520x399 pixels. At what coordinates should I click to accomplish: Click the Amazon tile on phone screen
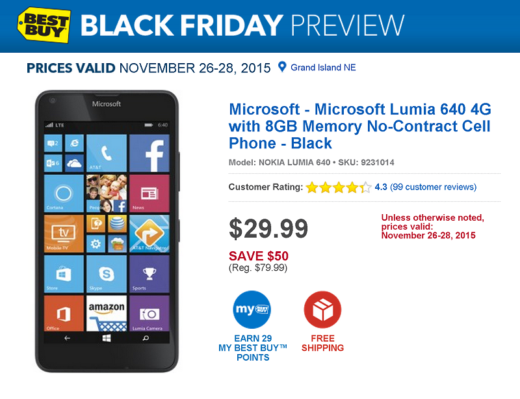(107, 313)
